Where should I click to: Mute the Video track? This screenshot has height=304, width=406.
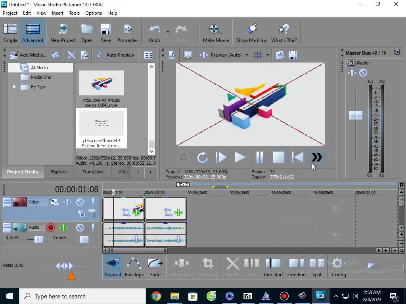point(80,202)
